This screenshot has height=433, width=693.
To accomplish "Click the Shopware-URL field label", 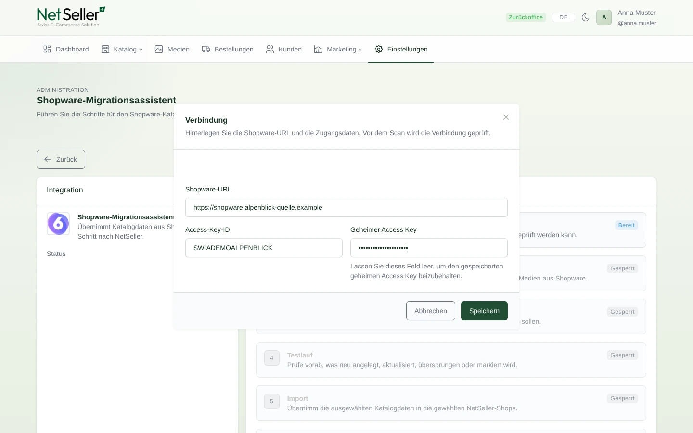I will click(x=208, y=189).
